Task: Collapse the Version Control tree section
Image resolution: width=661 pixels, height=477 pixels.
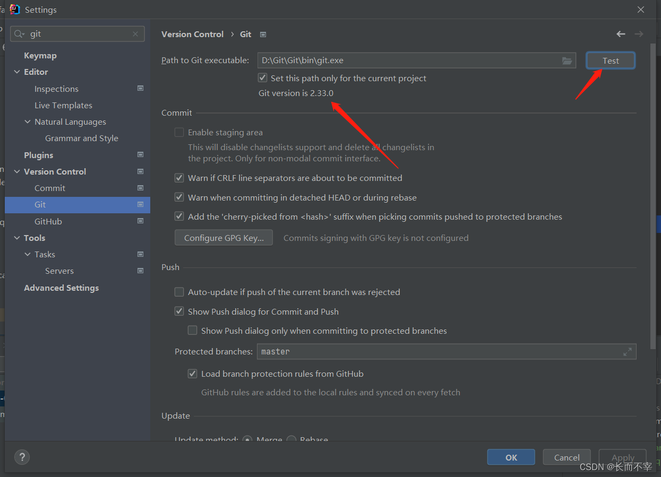Action: [x=17, y=171]
